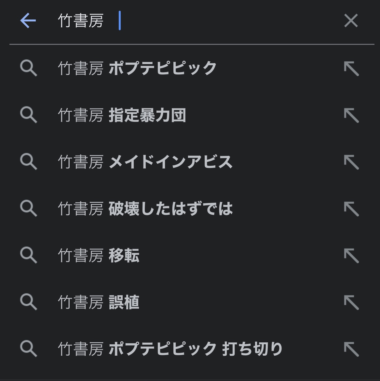Clear the search text with X
This screenshot has width=380, height=381.
pos(351,21)
